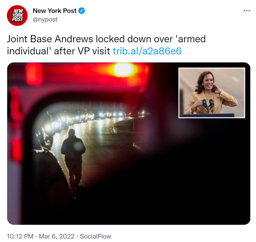The height and width of the screenshot is (242, 256).
Task: Expand the nighttime motorcade photo
Action: point(129,143)
